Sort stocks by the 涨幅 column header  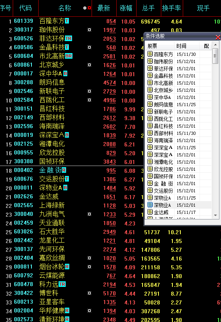click(x=126, y=8)
